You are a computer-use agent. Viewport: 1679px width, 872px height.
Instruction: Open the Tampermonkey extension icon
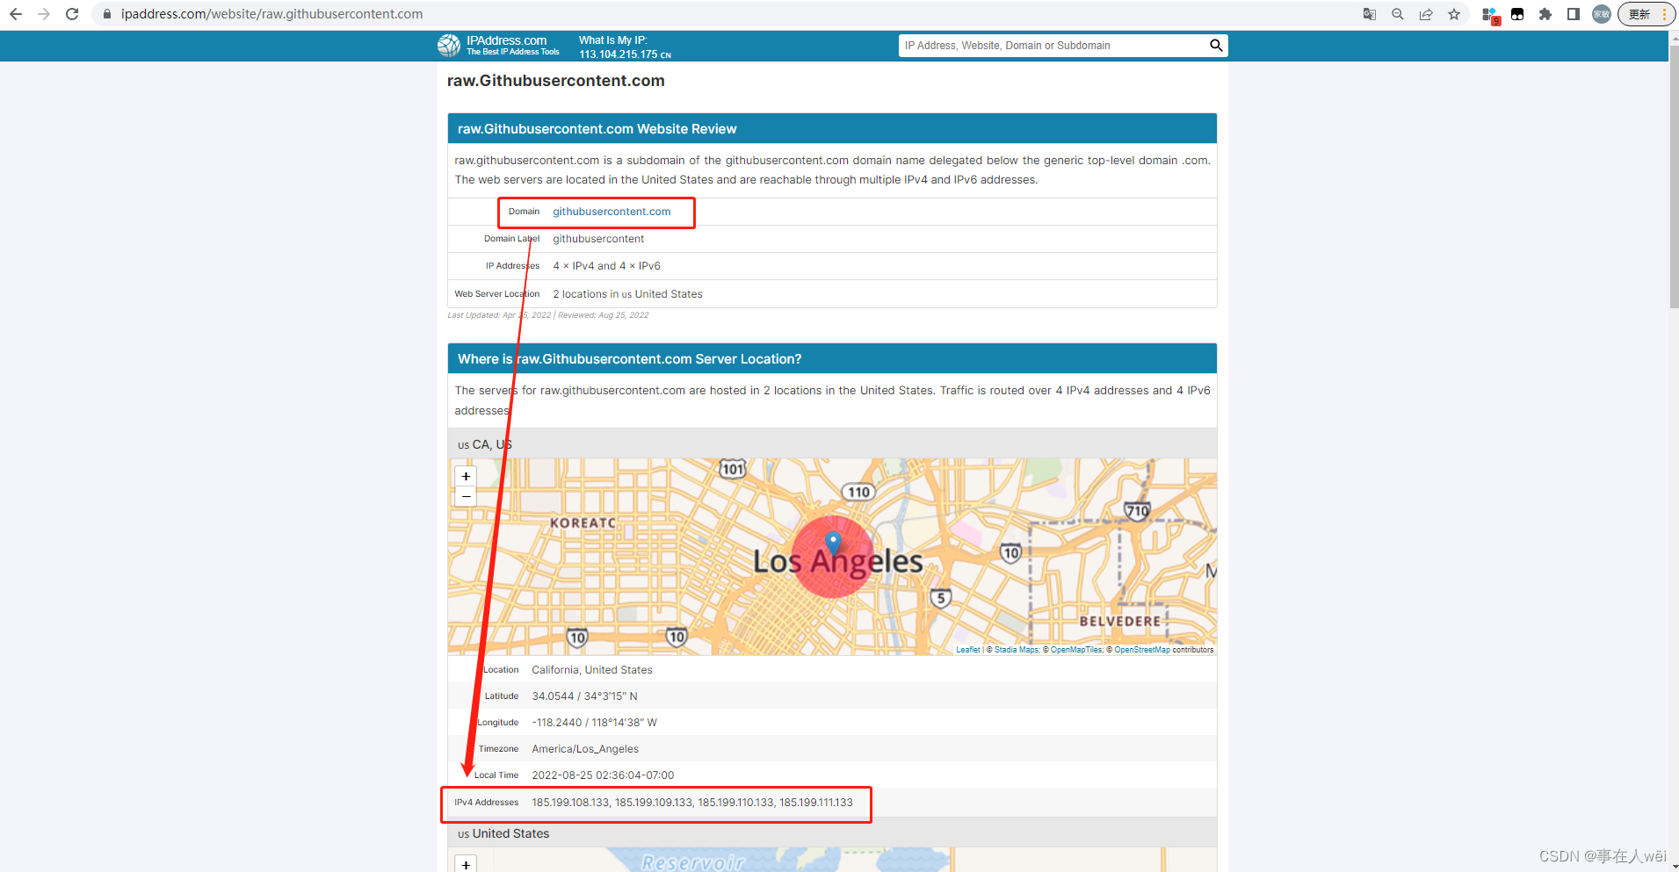[1517, 14]
